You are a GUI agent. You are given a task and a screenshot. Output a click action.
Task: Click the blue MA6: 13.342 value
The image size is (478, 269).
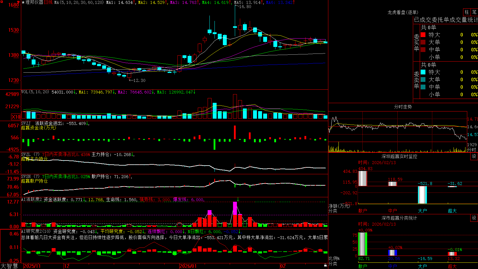(279, 2)
